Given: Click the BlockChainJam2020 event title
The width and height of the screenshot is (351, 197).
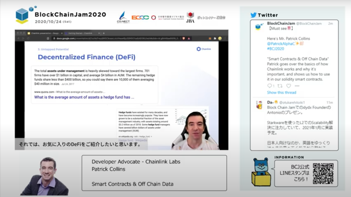Looking at the screenshot, I should click(70, 14).
